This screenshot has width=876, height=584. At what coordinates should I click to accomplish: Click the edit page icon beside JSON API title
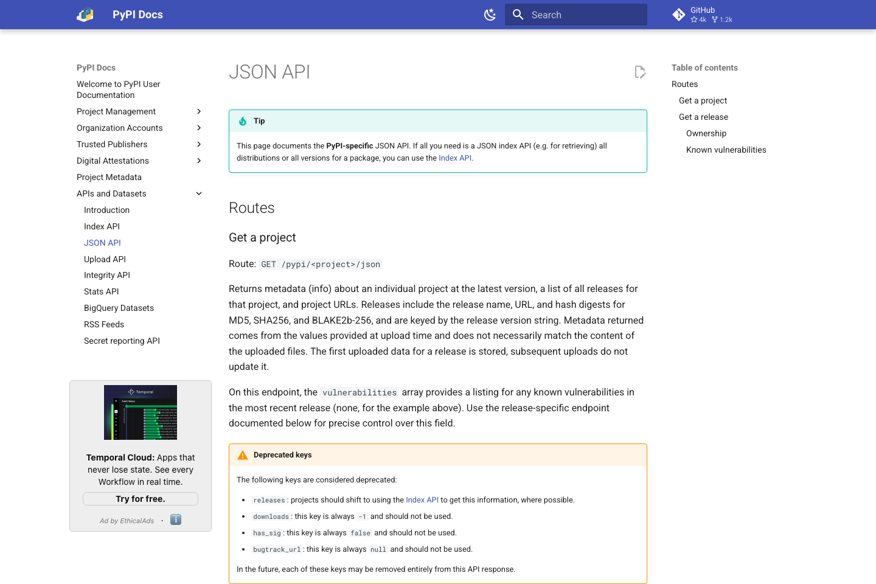(x=640, y=72)
